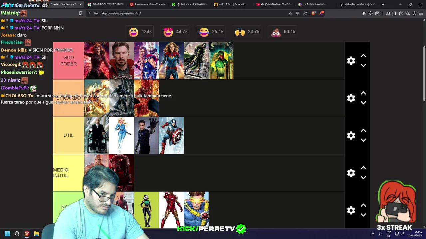This screenshot has width=426, height=239.
Task: Bookmark this page icon
Action: [80, 13]
